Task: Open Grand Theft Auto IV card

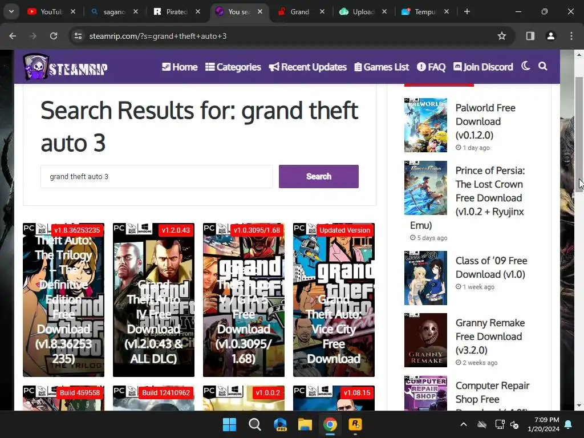Action: [154, 300]
